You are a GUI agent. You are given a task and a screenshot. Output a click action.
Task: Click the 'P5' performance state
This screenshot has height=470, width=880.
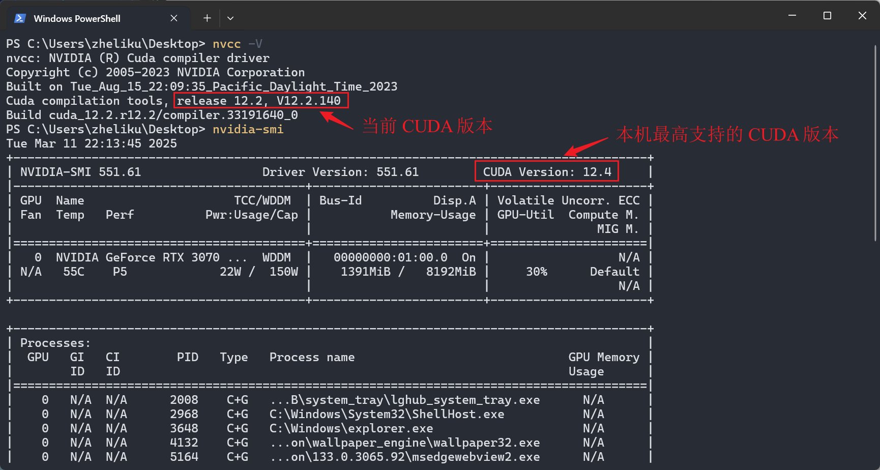(120, 272)
